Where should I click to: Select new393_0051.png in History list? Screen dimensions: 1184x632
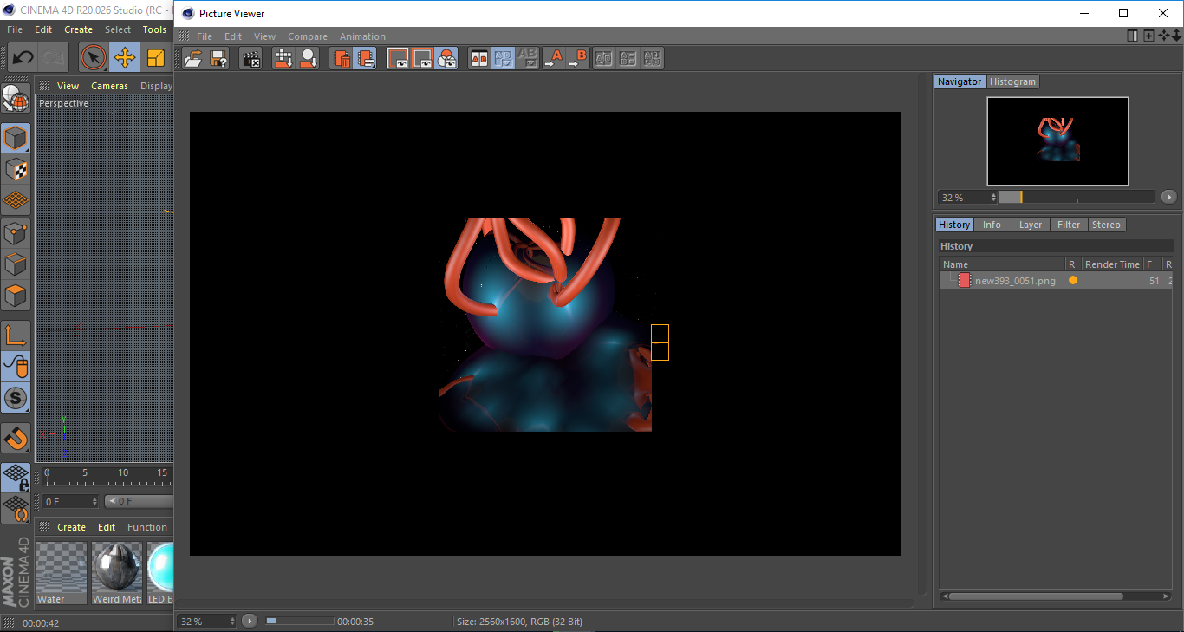click(x=1015, y=281)
